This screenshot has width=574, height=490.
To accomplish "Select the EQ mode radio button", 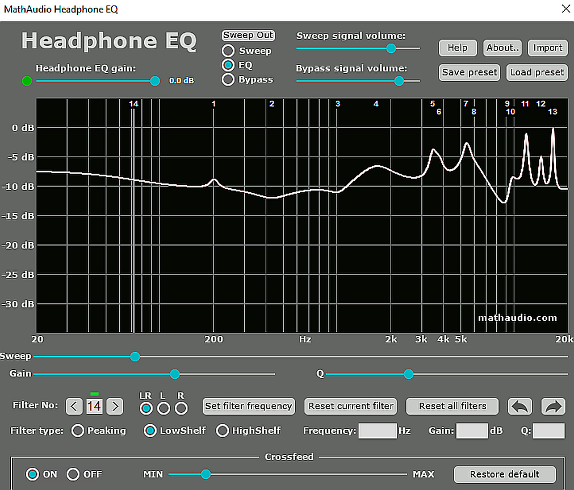I will (228, 65).
